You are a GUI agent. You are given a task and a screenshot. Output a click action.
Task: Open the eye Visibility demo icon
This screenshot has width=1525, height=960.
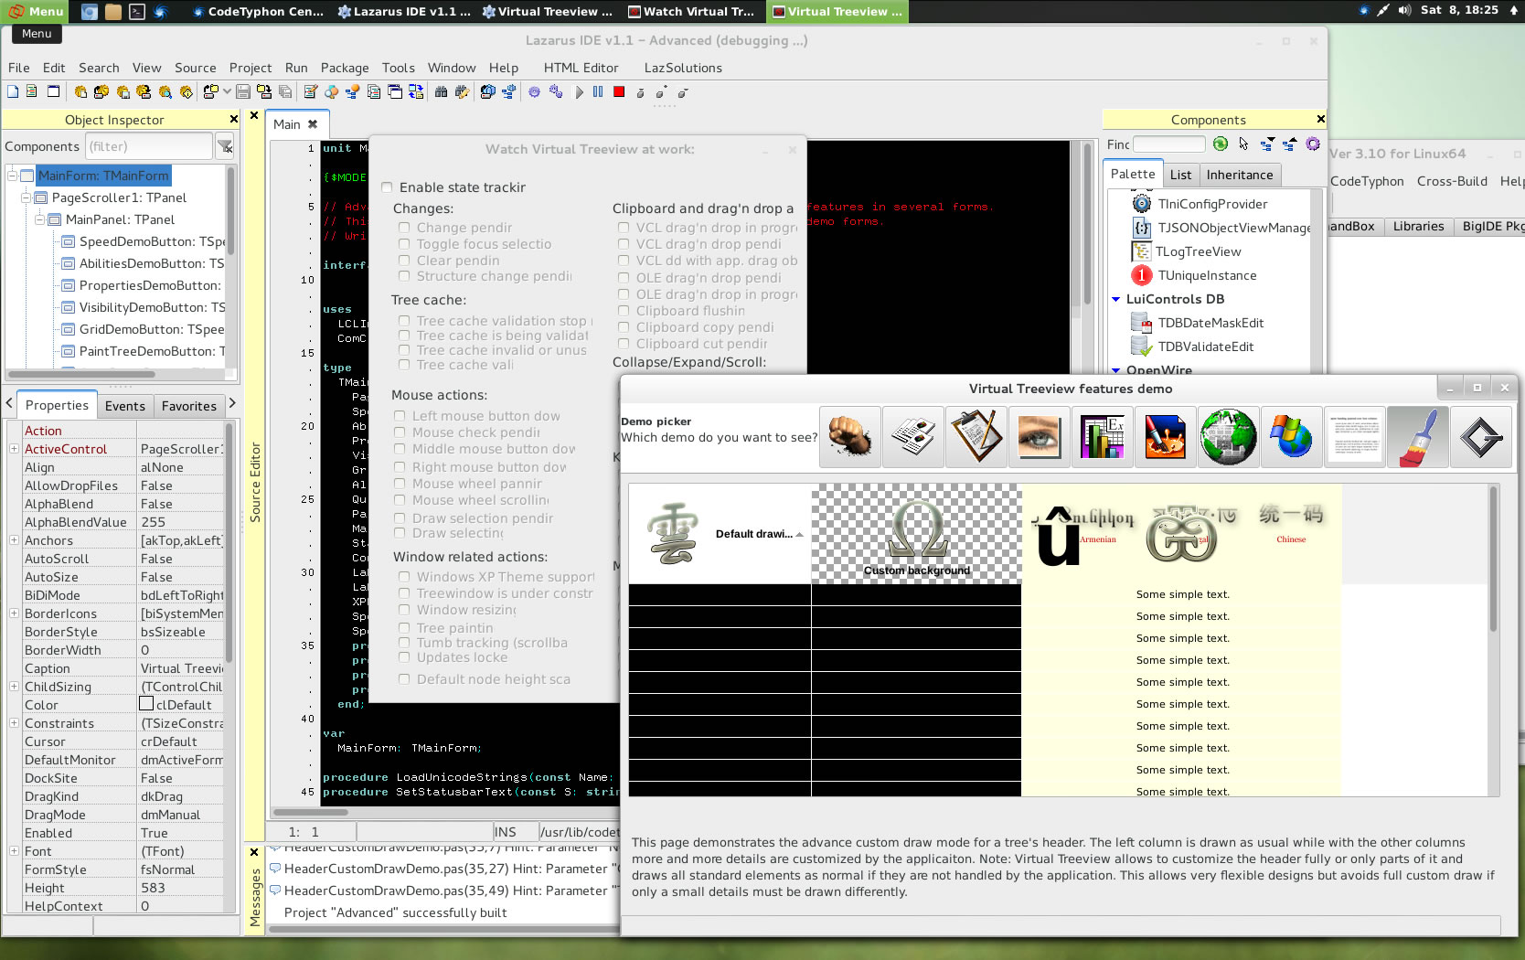1040,437
